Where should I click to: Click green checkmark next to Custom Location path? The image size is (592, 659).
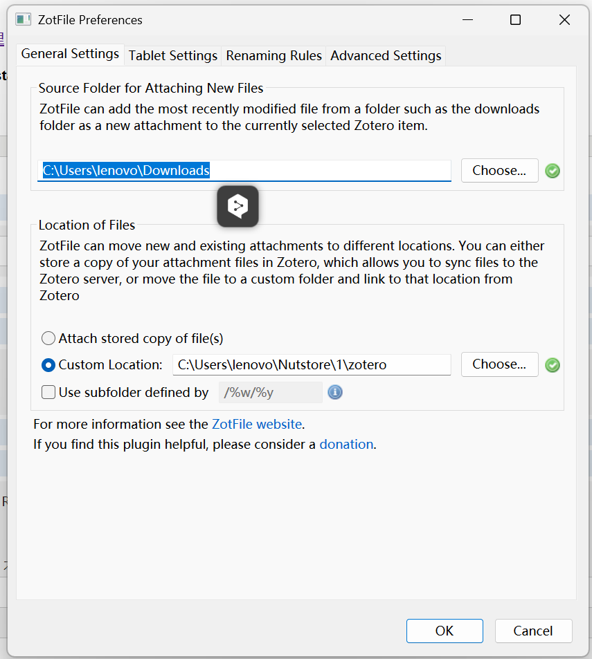[x=553, y=365]
